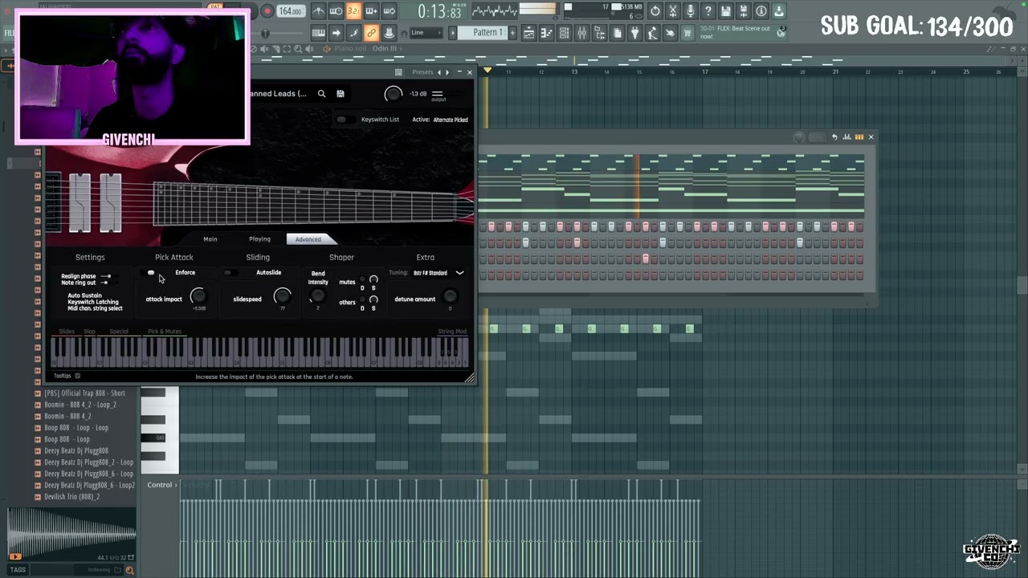This screenshot has width=1028, height=578.
Task: Toggle the metronome icon
Action: (x=318, y=11)
